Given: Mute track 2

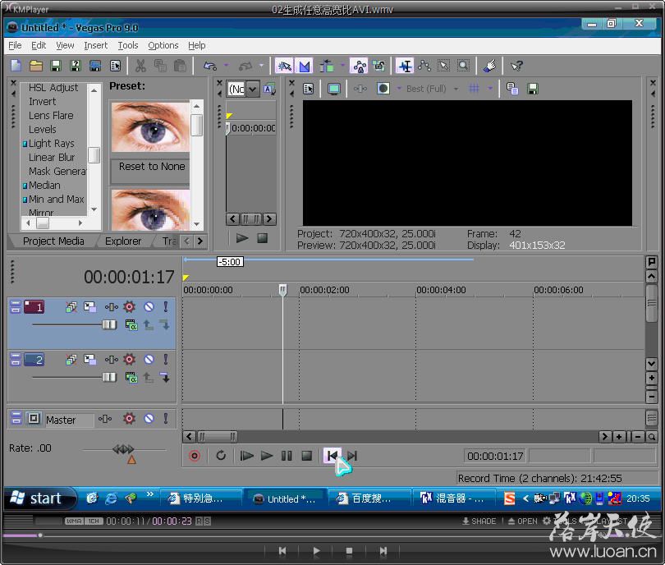Looking at the screenshot, I should coord(149,360).
